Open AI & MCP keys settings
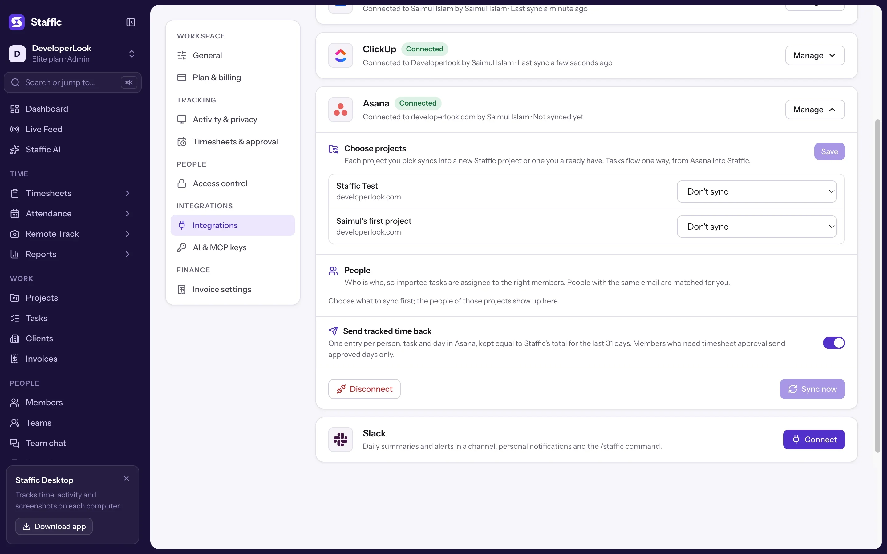Screen dimensions: 887x554 pos(233,247)
